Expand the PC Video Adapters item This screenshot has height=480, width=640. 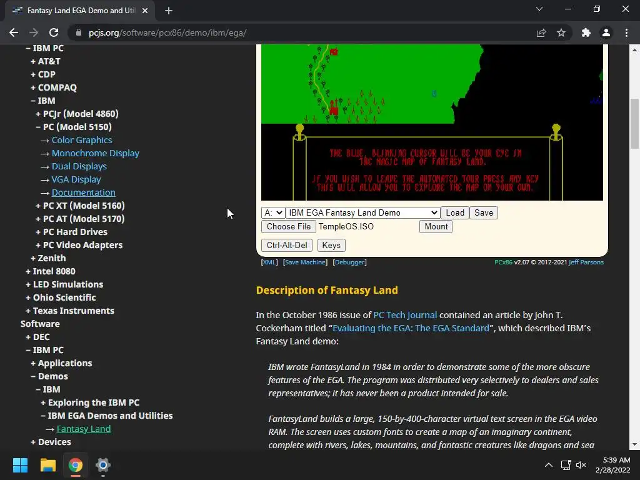coord(79,245)
